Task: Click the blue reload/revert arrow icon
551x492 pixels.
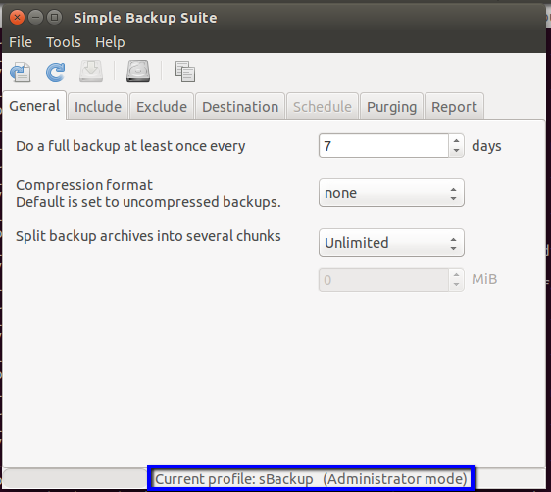Action: tap(56, 73)
